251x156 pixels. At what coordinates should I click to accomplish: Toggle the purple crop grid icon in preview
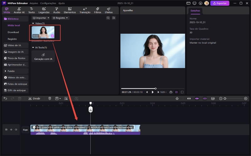tap(177, 92)
